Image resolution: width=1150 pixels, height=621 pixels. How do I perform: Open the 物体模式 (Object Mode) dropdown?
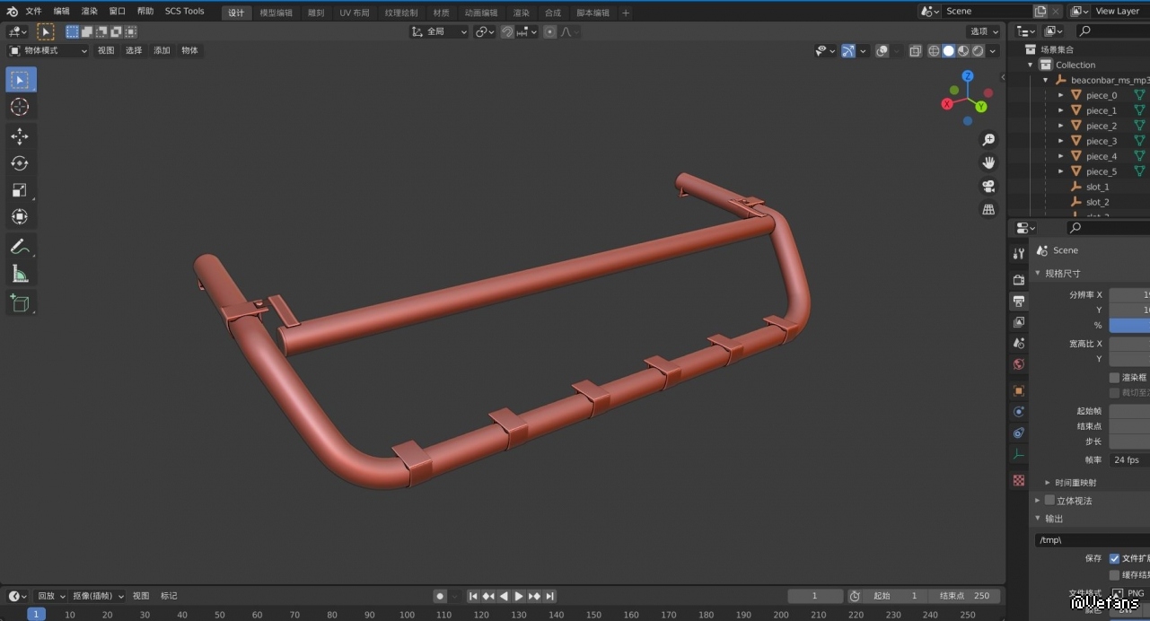(48, 50)
